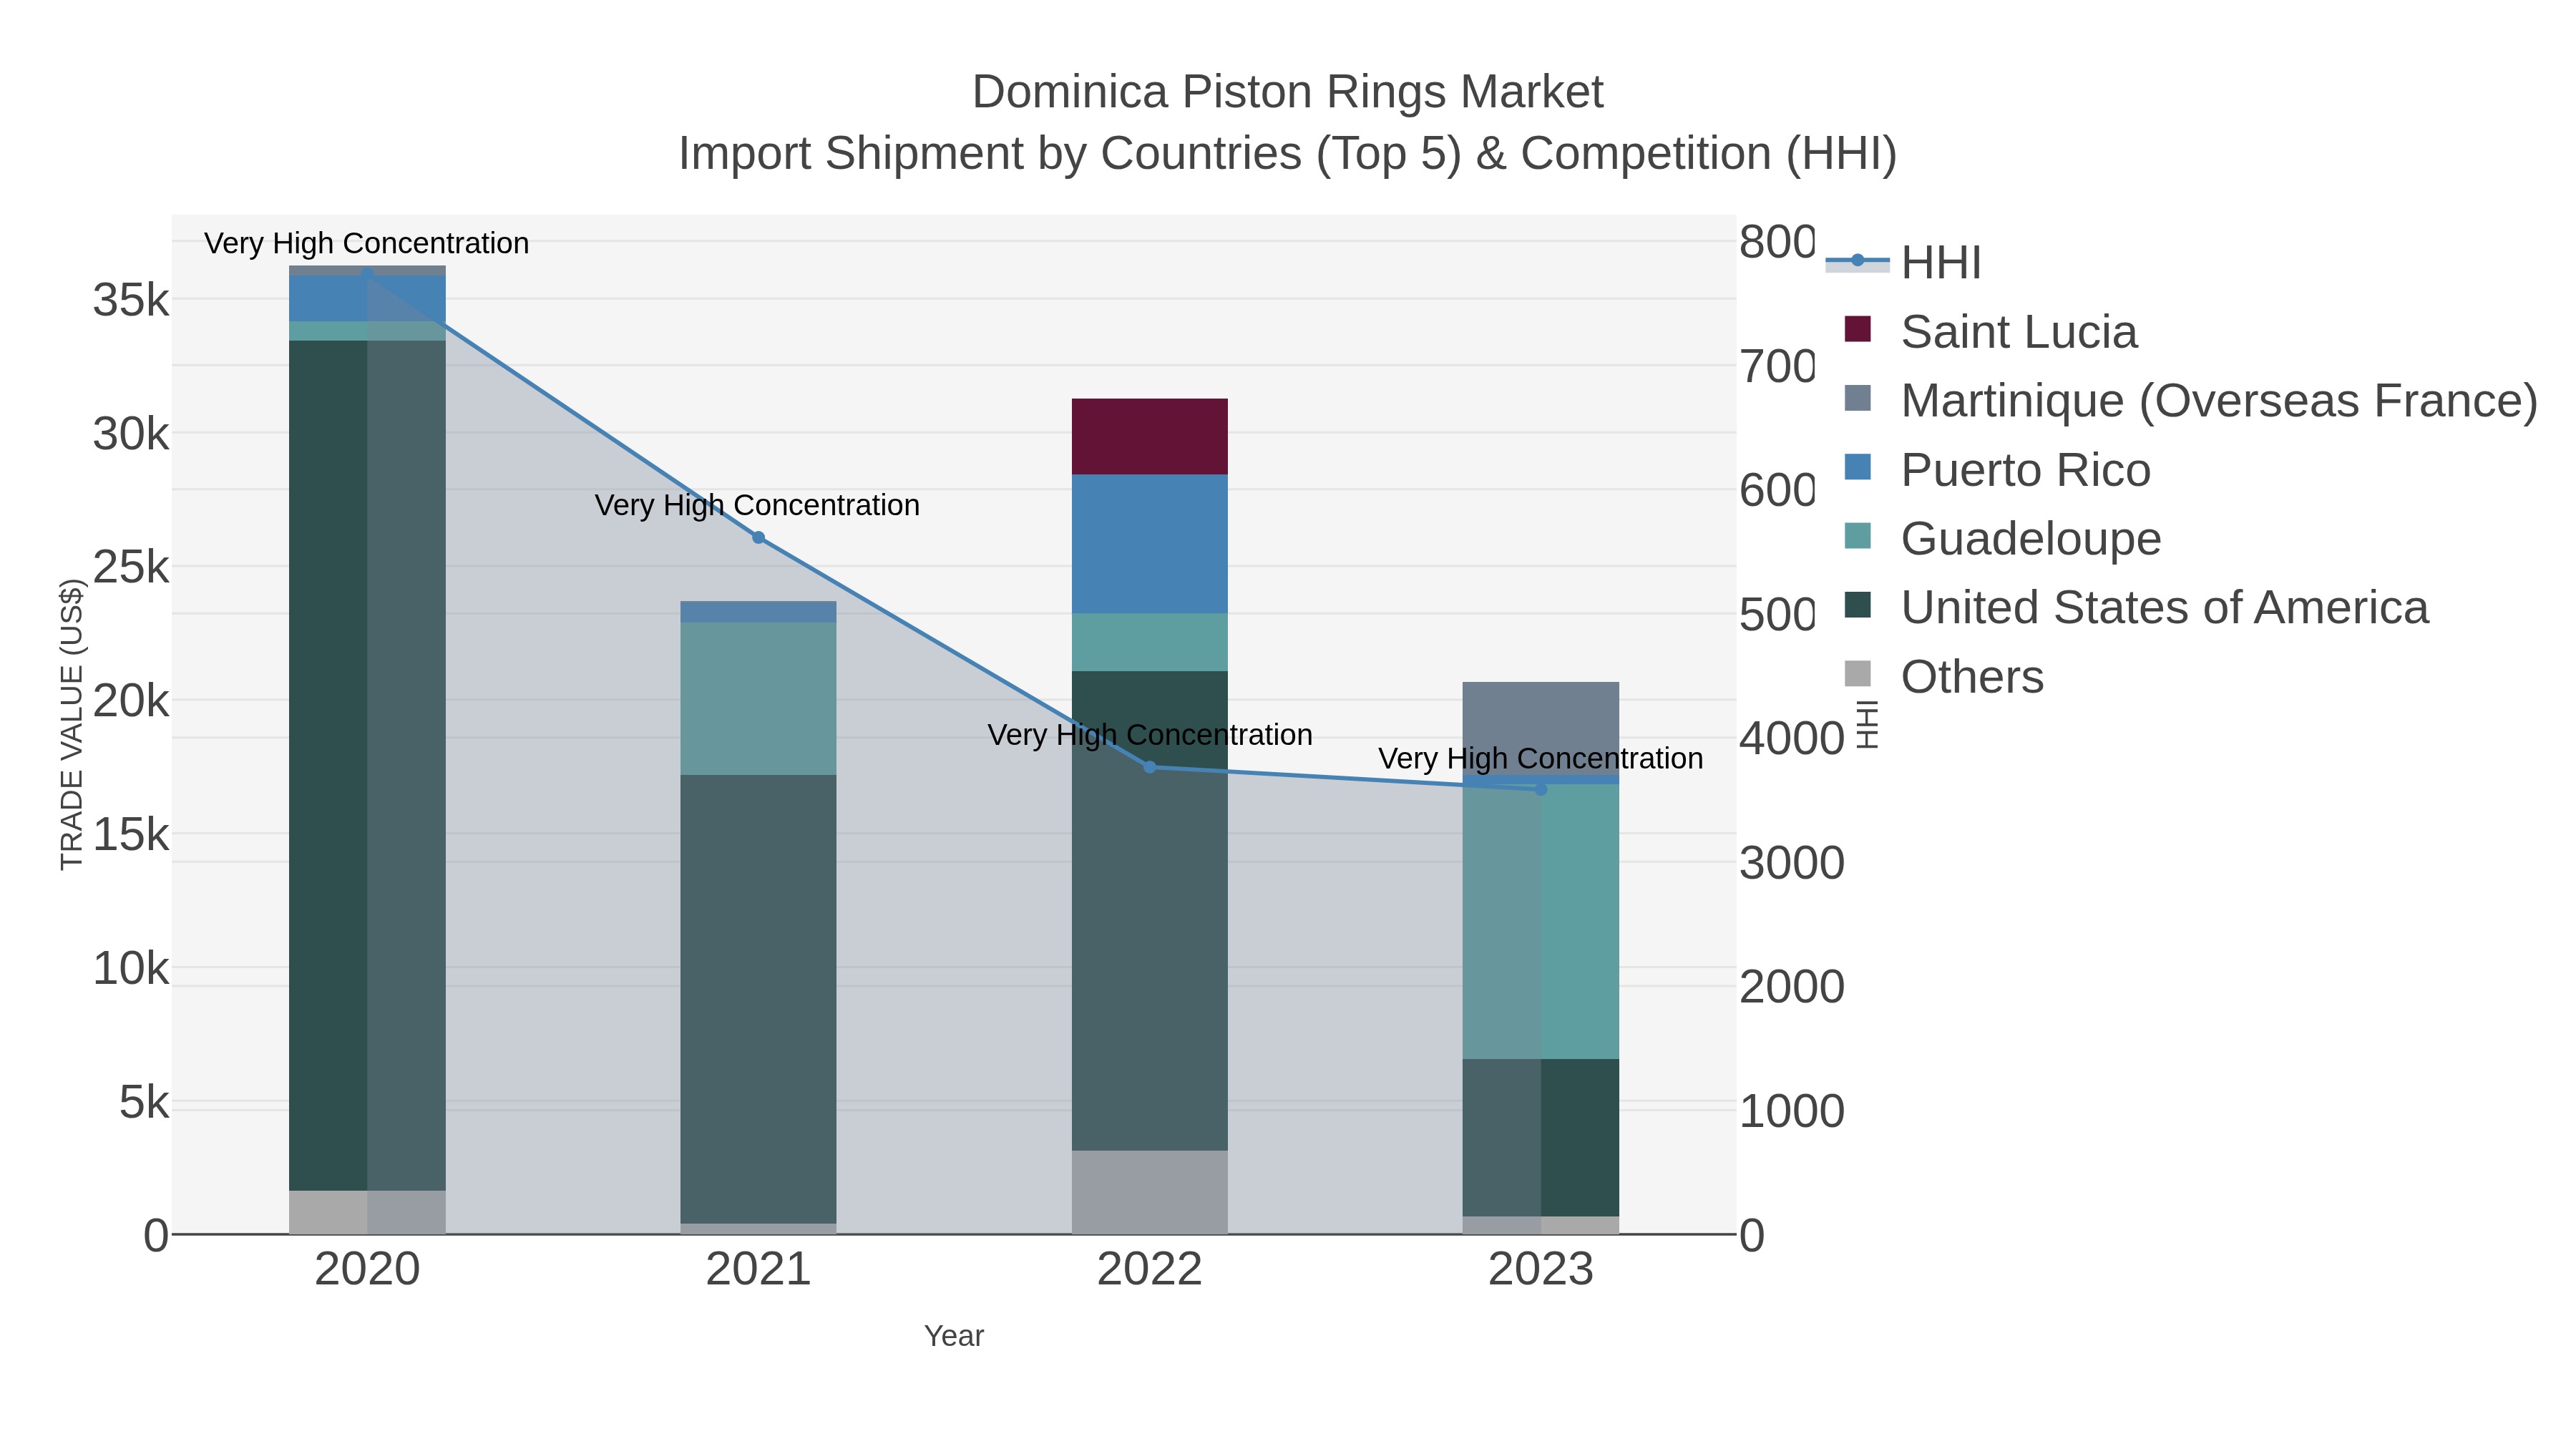This screenshot has width=2576, height=1449.
Task: Click the Guadeloupe bar segment in 2021
Action: [x=758, y=699]
